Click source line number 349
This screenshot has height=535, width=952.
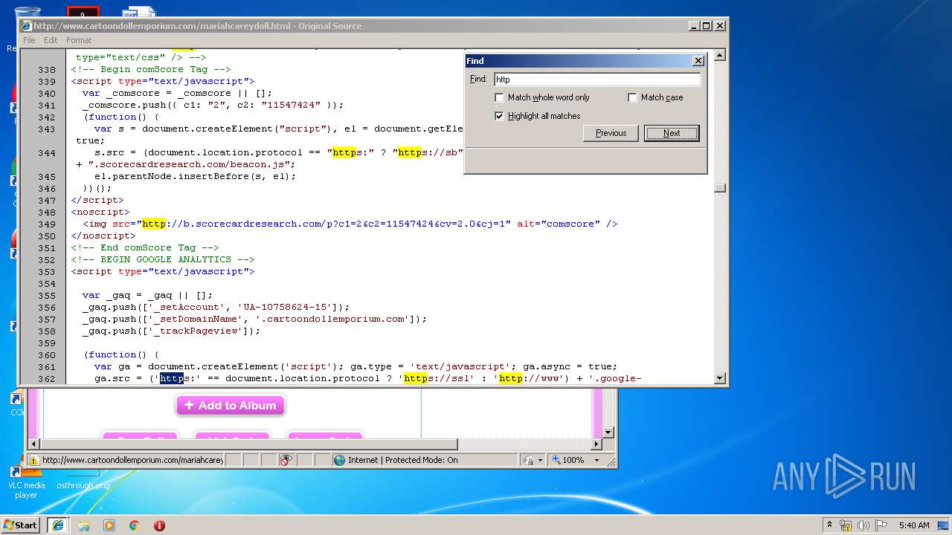tap(47, 224)
